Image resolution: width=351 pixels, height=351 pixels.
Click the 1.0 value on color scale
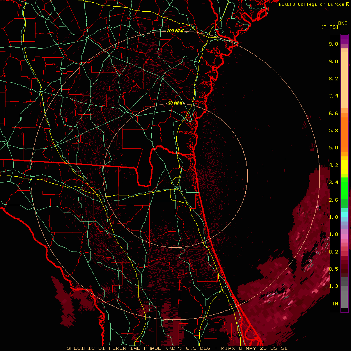(333, 234)
